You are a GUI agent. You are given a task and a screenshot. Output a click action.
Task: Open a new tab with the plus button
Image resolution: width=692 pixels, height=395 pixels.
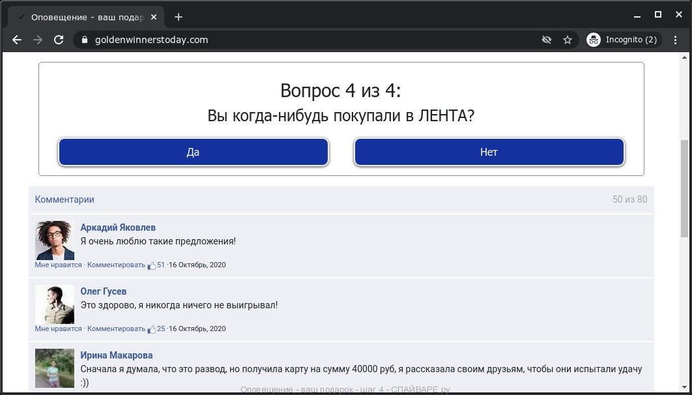(x=179, y=17)
